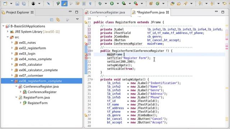
Task: Collapse All in Project Explorer
Action: coord(52,20)
